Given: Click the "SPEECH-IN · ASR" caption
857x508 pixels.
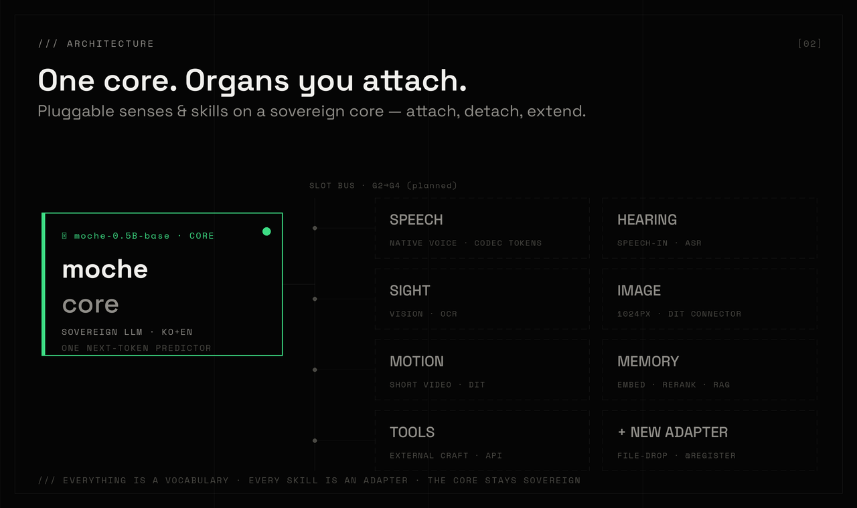Looking at the screenshot, I should click(x=659, y=243).
